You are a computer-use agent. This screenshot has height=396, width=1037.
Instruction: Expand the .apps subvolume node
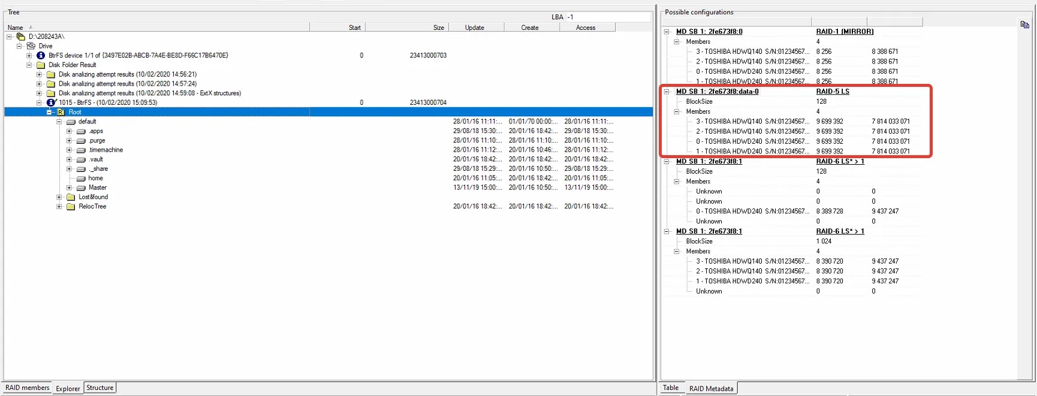tap(69, 131)
